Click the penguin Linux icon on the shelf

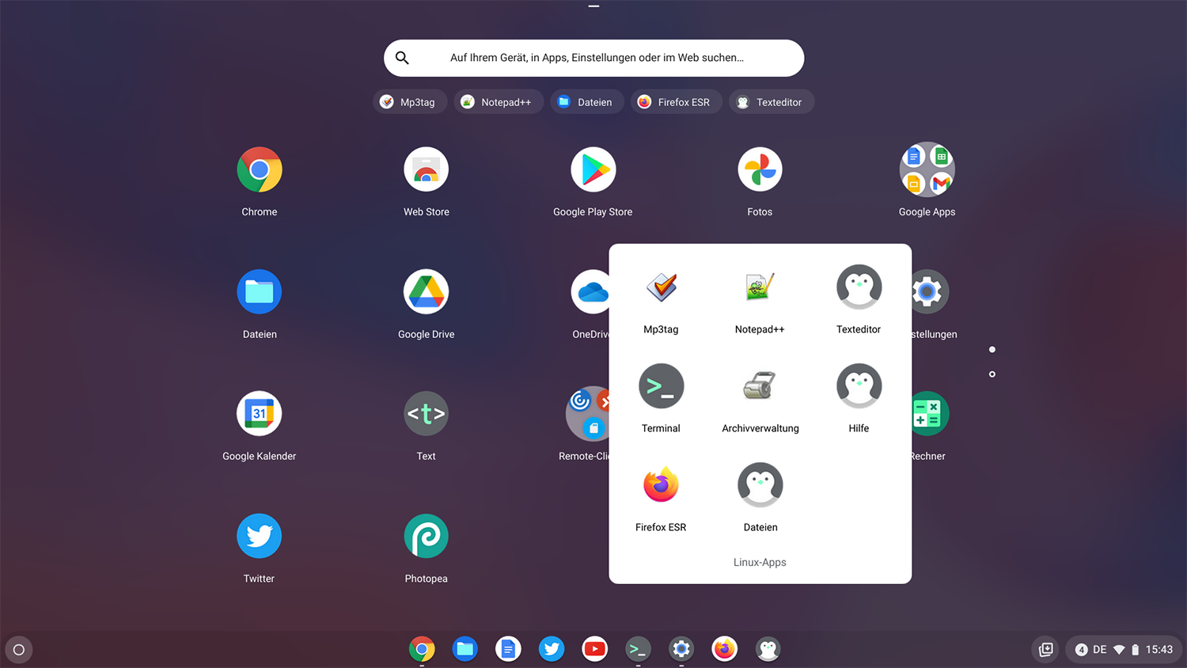point(768,650)
